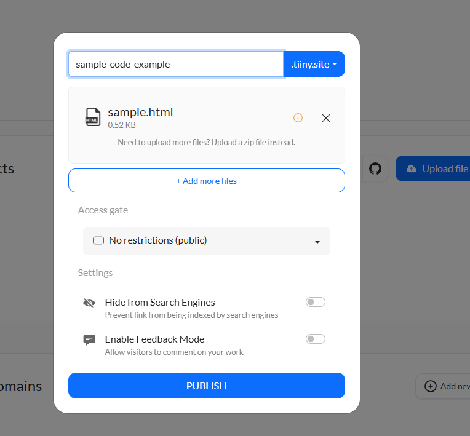
Task: Click the plus circle icon in Add new
Action: pos(431,386)
